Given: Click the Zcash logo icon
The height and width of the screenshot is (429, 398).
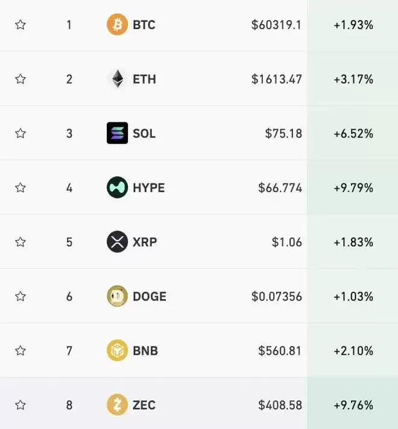Looking at the screenshot, I should tap(117, 405).
